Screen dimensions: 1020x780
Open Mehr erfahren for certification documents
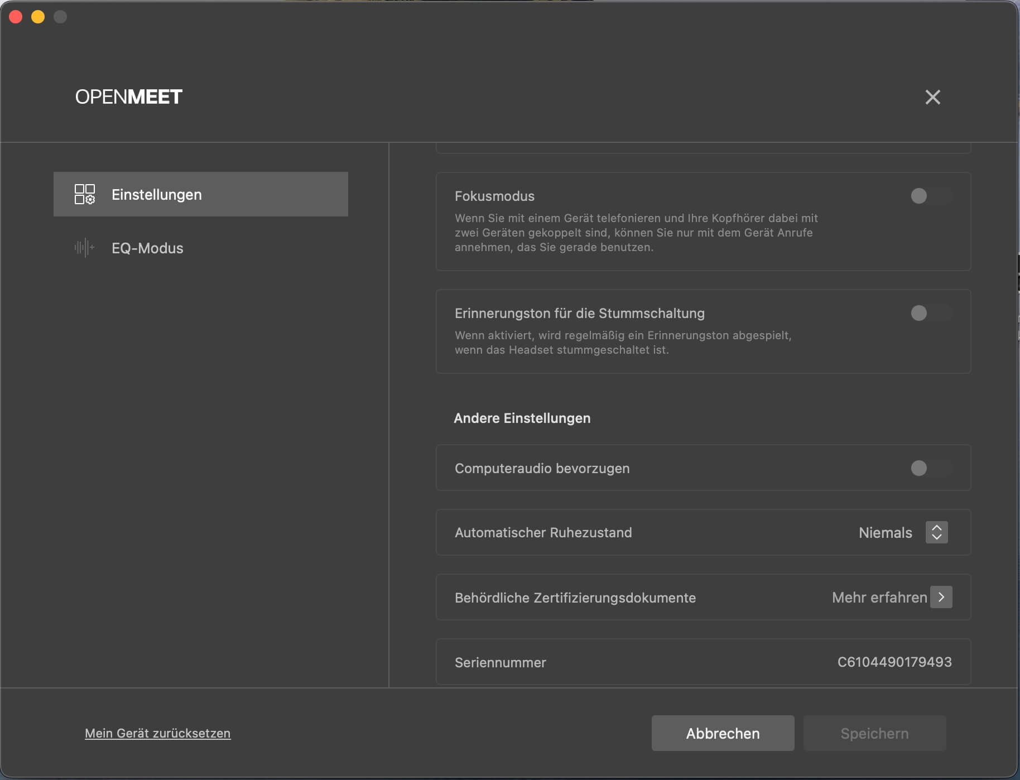(879, 598)
